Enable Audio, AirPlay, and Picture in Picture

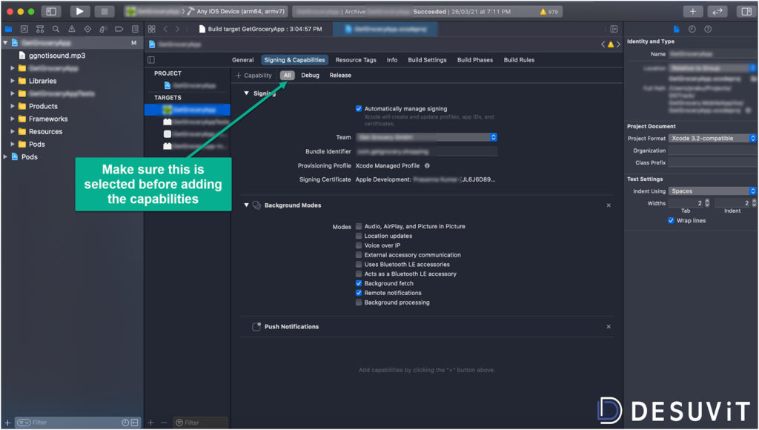(359, 226)
